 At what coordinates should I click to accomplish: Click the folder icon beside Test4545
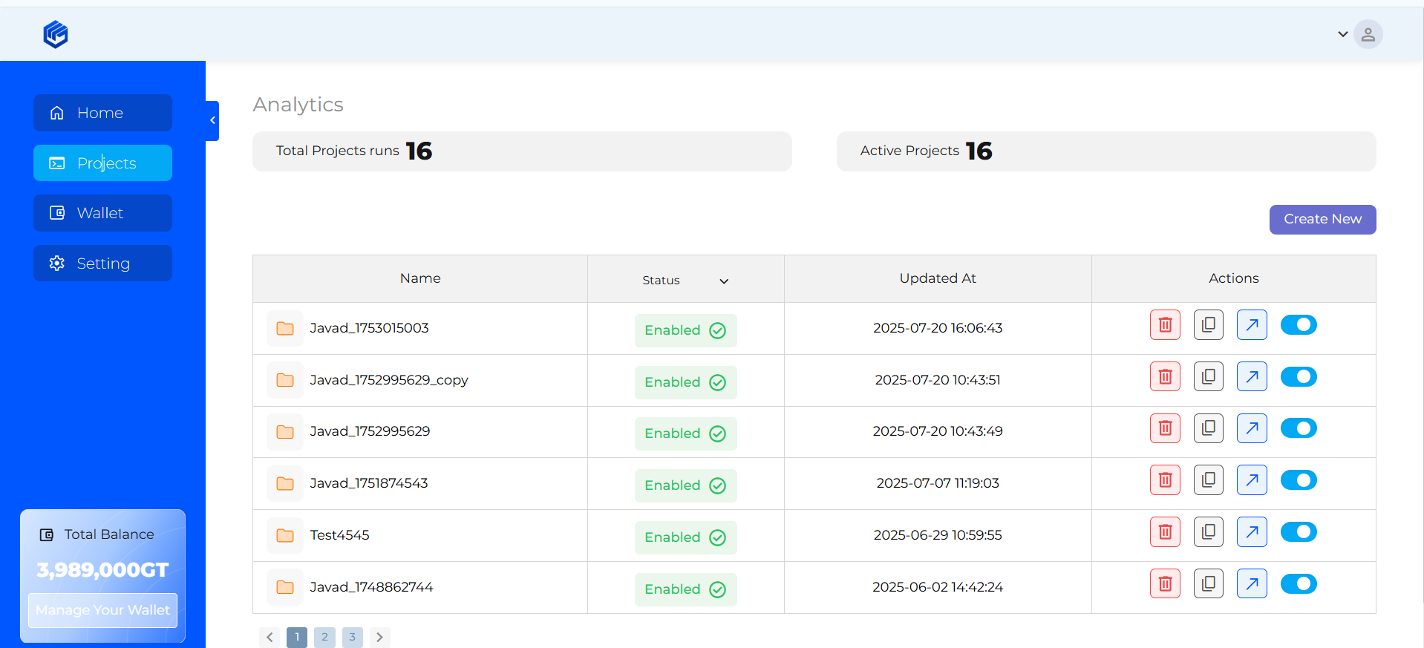(x=285, y=536)
